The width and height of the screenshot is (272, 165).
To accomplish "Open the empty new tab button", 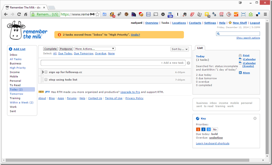I will click(52, 7).
